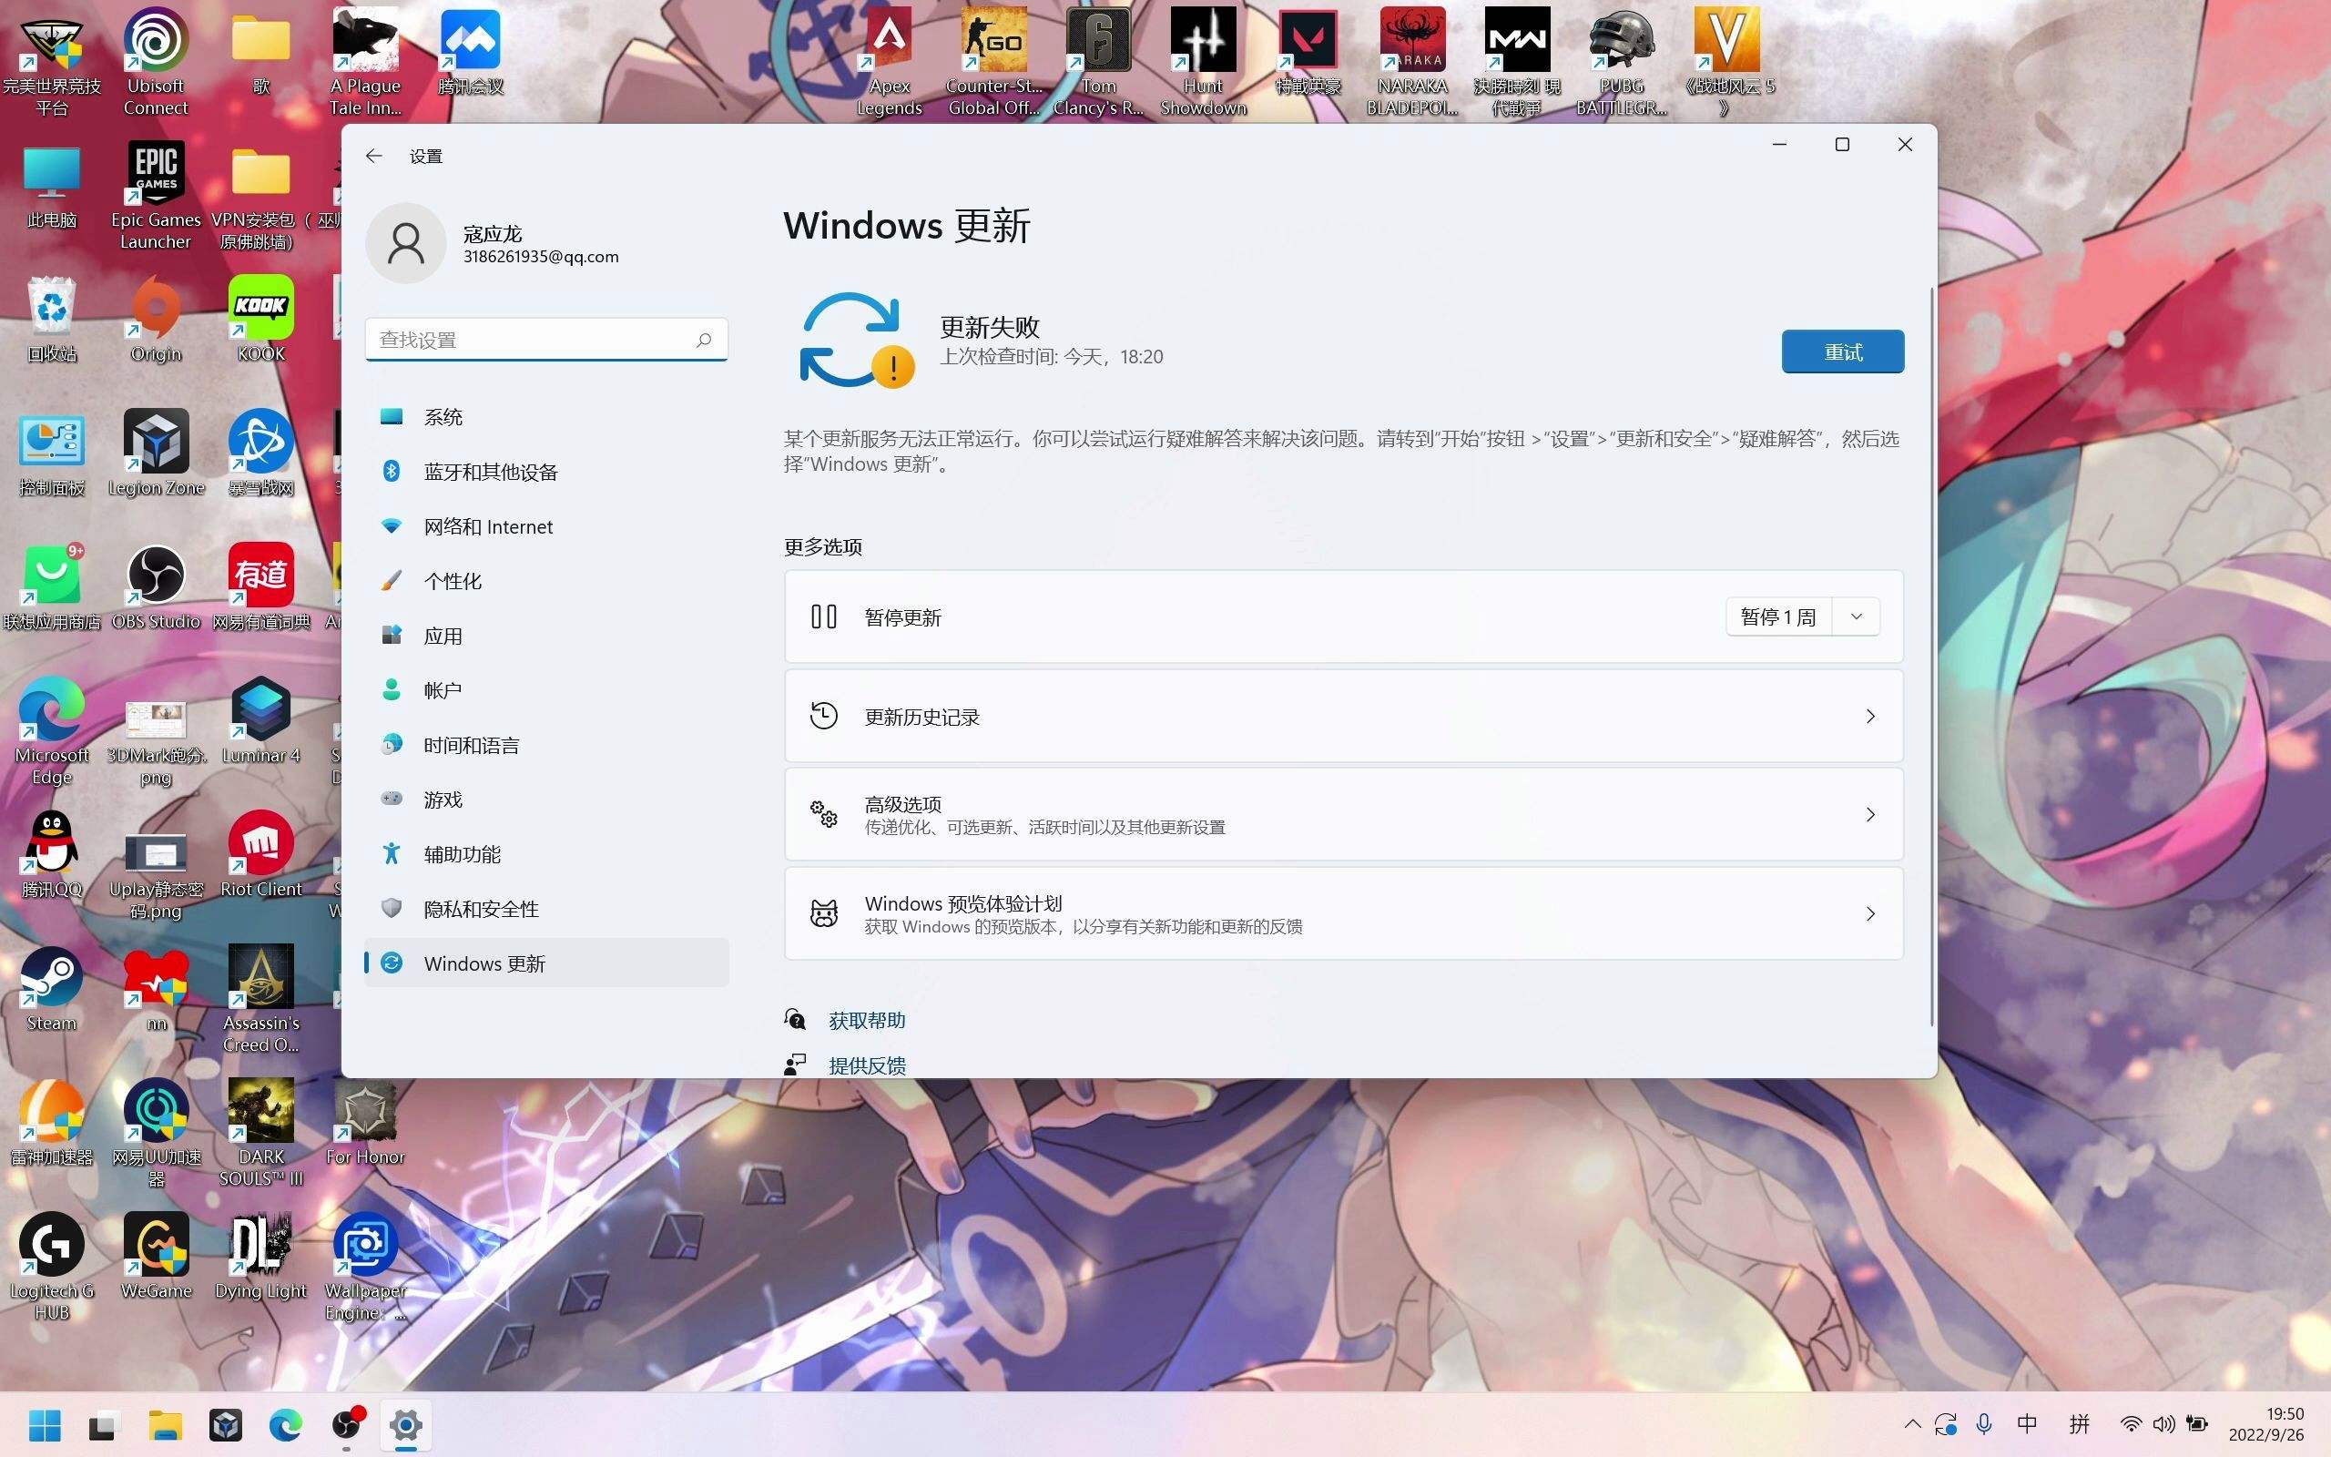2331x1457 pixels.
Task: Select the Origin desktop icon
Action: (156, 320)
